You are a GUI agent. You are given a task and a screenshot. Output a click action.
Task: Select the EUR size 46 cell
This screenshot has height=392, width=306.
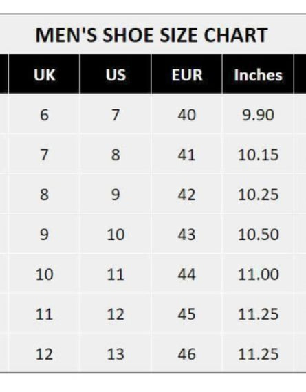pos(187,353)
